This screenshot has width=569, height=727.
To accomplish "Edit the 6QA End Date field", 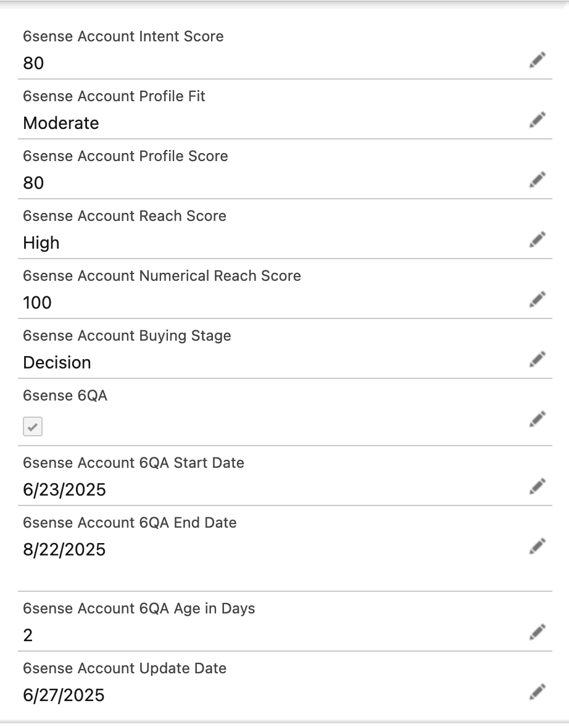I will click(x=538, y=546).
